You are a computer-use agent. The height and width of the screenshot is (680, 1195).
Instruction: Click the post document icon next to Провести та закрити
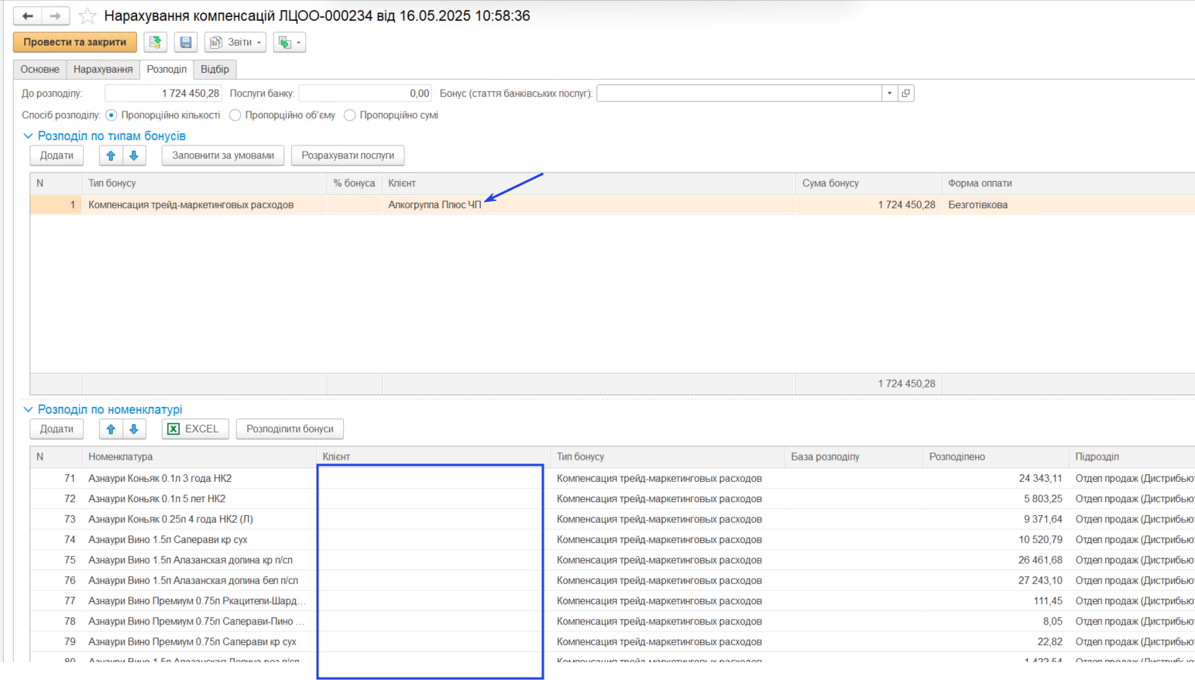155,42
